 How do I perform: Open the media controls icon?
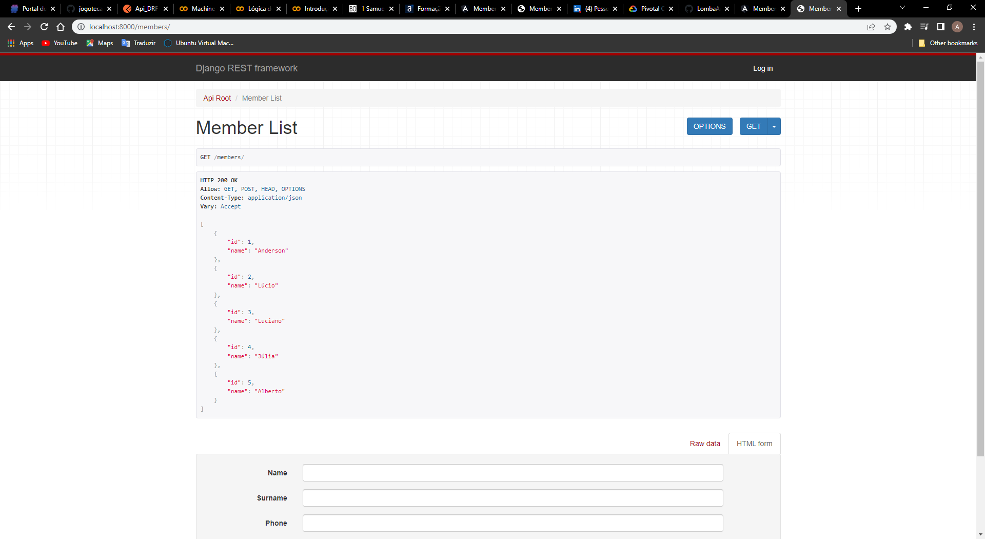[924, 27]
